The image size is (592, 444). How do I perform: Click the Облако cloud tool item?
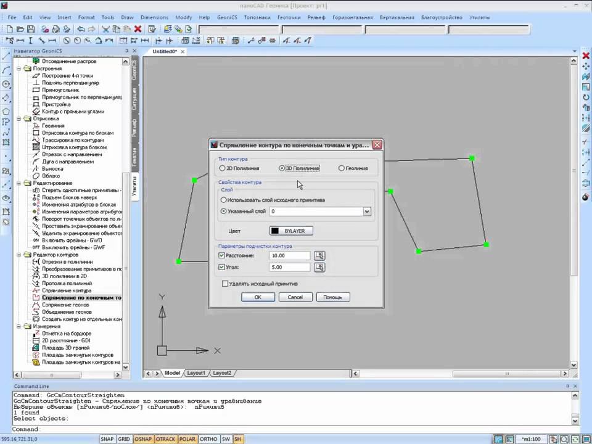point(51,176)
